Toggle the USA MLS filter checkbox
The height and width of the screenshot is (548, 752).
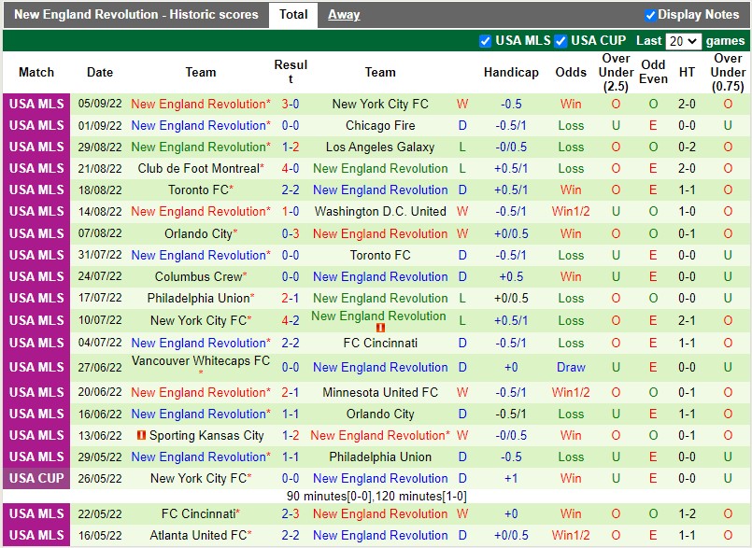485,40
